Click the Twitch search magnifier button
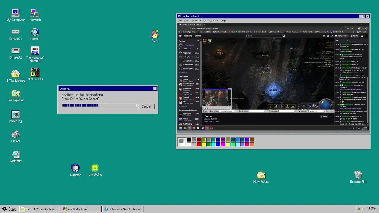The width and height of the screenshot is (379, 213). [283, 36]
